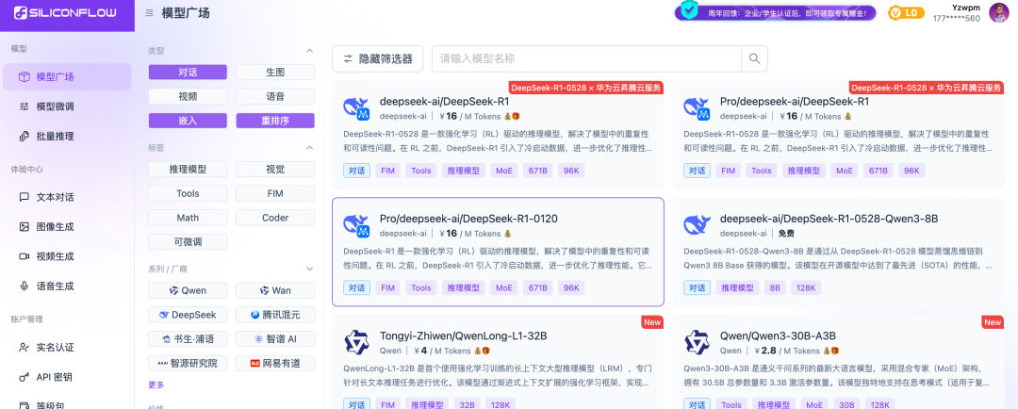Image resolution: width=1018 pixels, height=409 pixels.
Task: Click the 视频生成 camera icon
Action: pos(24,256)
